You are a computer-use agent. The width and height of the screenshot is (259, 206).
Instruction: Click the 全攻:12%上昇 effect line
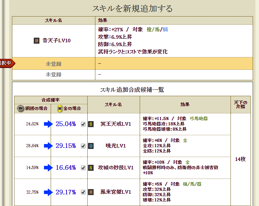pyautogui.click(x=157, y=146)
